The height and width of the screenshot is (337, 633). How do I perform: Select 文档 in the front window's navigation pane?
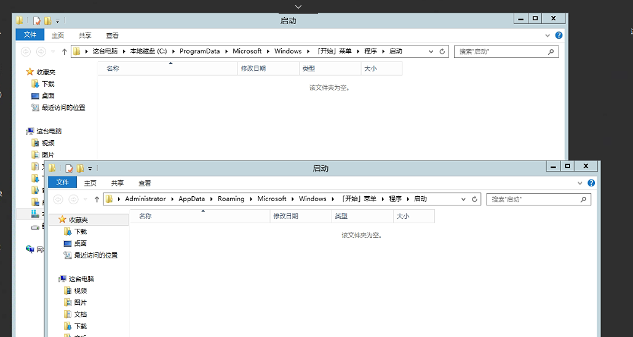tap(81, 314)
